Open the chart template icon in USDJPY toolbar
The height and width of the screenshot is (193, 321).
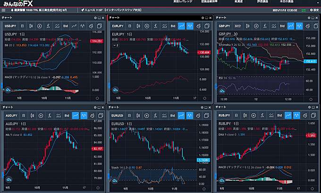click(57, 26)
